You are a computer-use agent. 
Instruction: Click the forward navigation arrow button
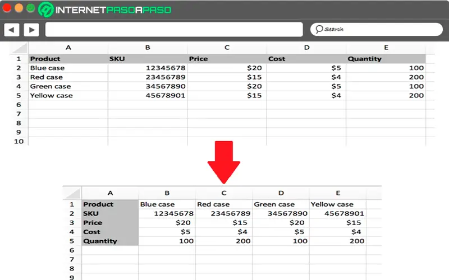(x=31, y=30)
